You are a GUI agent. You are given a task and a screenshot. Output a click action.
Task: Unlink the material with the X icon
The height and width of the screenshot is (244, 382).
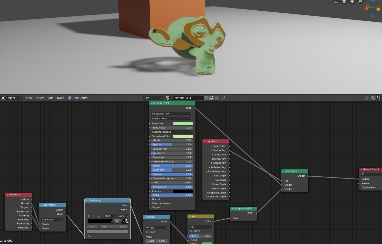click(x=217, y=98)
